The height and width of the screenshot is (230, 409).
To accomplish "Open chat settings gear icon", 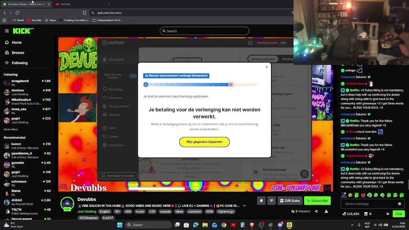I will [x=388, y=214].
